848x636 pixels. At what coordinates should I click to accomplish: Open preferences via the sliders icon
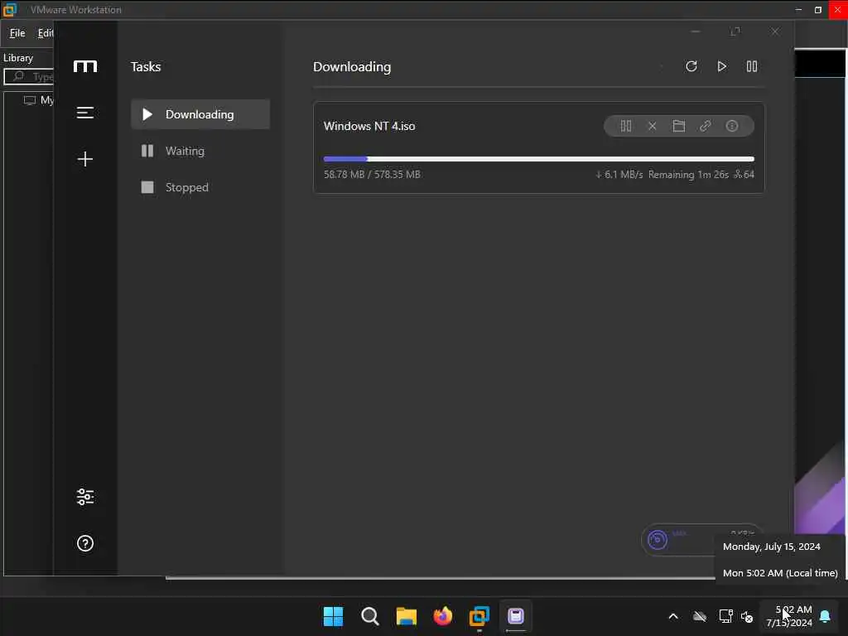point(85,497)
